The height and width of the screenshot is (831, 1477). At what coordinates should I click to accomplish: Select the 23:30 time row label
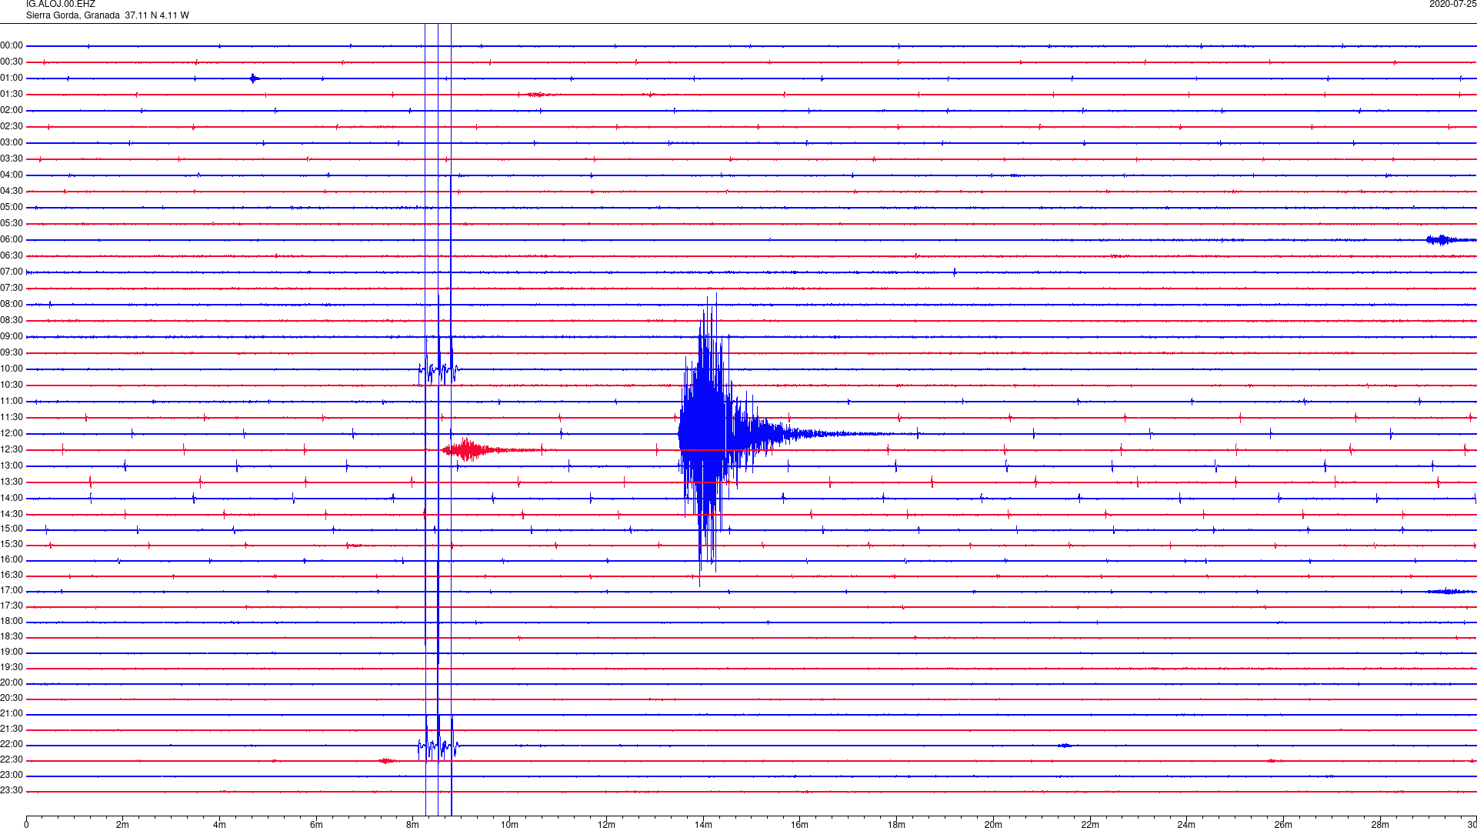click(12, 791)
